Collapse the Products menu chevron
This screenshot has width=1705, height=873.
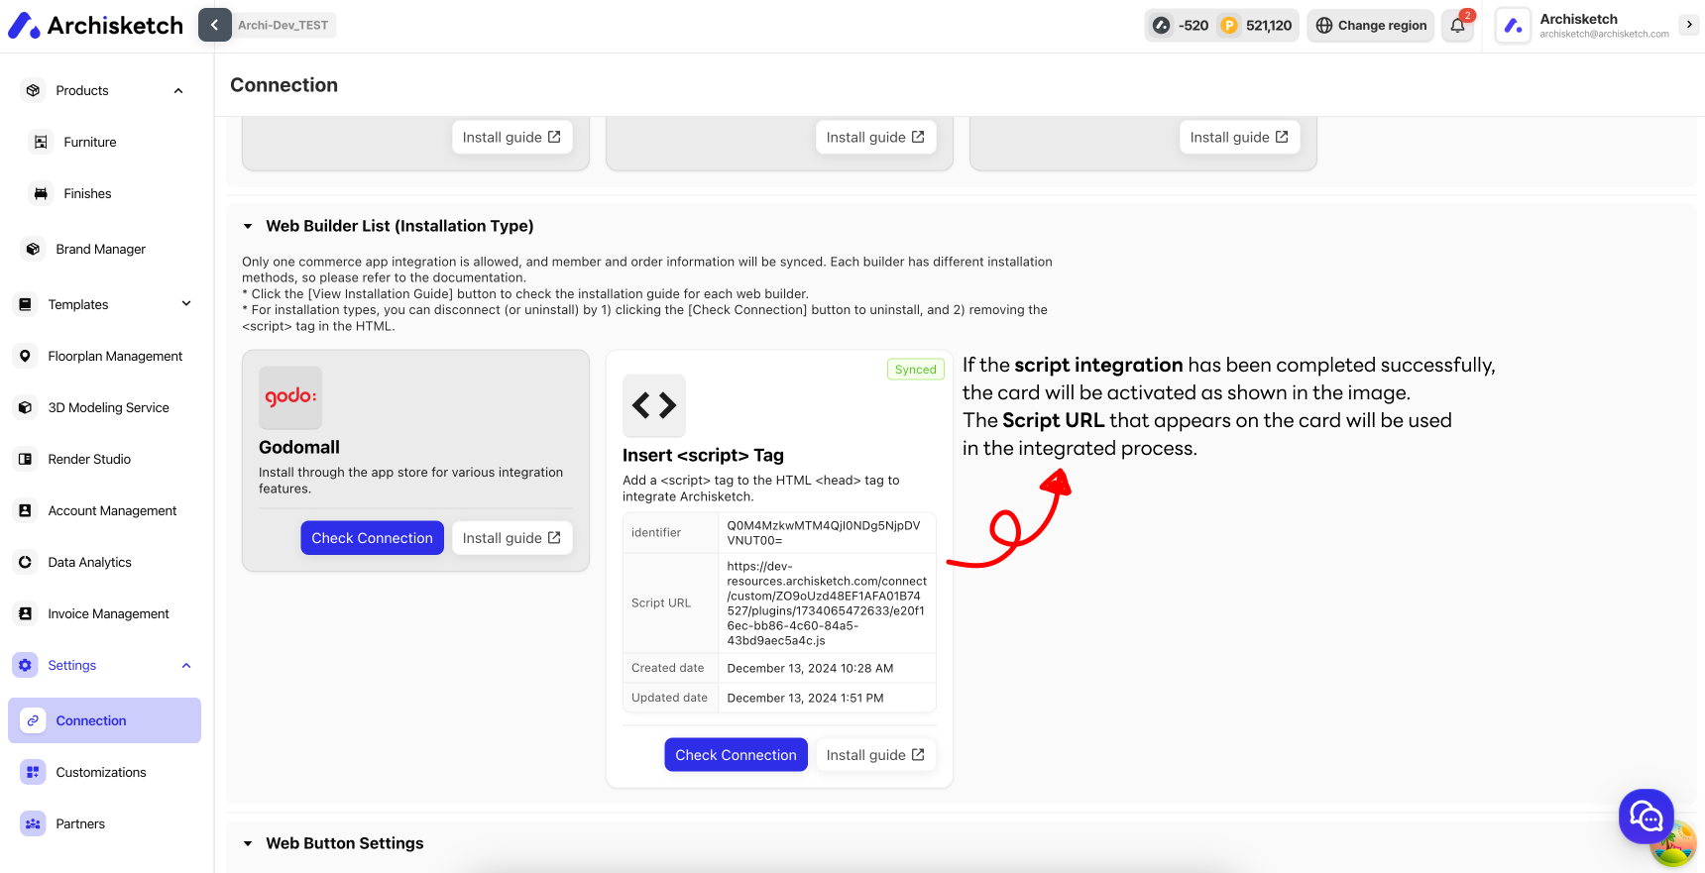pyautogui.click(x=178, y=91)
